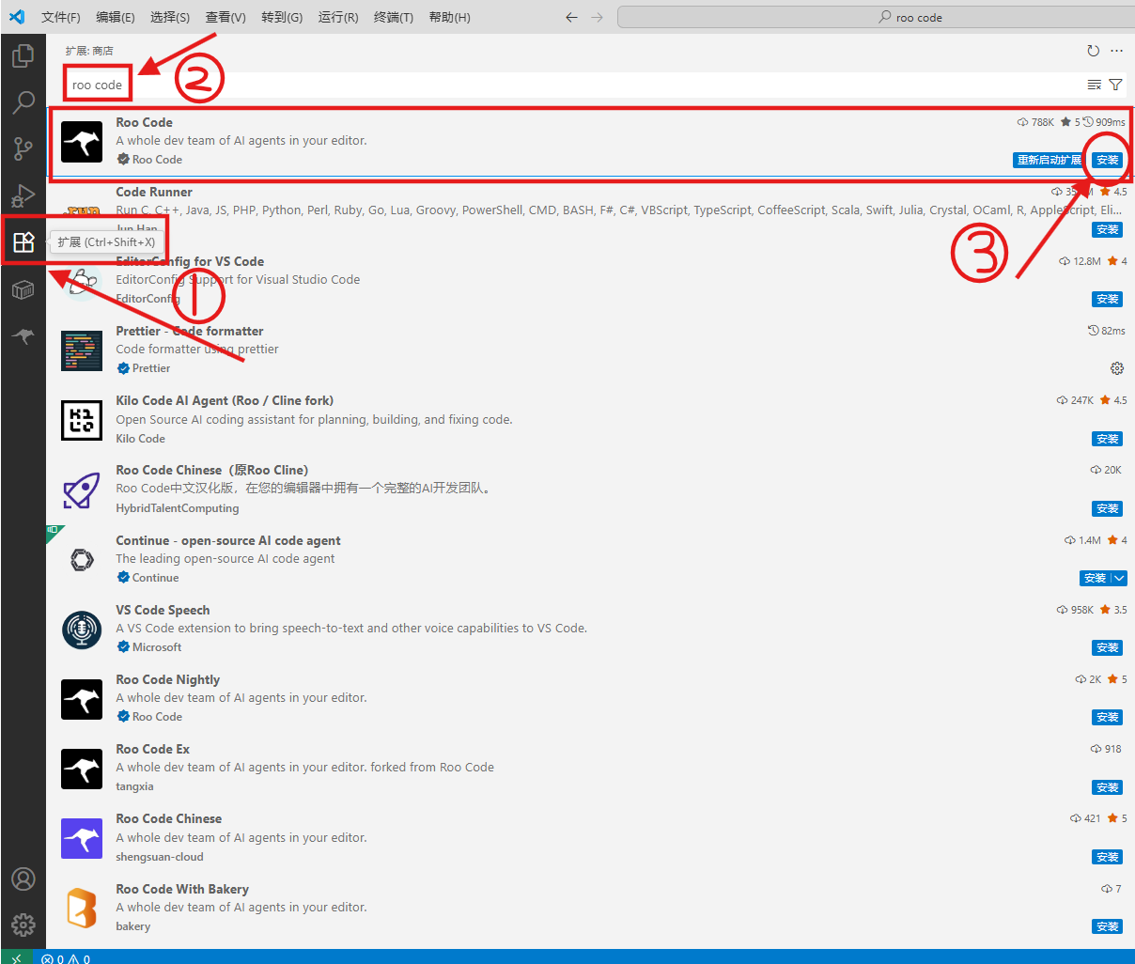Open the Source Control view

point(23,148)
